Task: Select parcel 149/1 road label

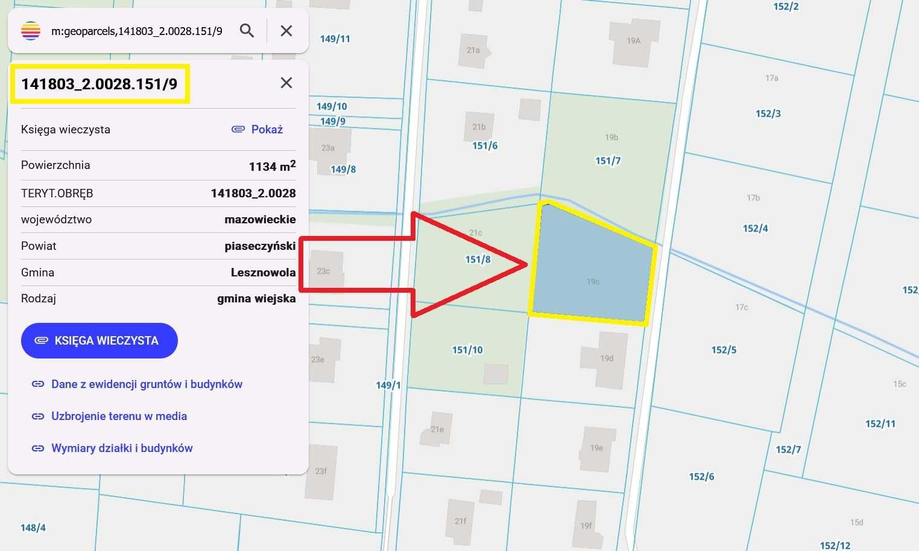Action: [388, 385]
